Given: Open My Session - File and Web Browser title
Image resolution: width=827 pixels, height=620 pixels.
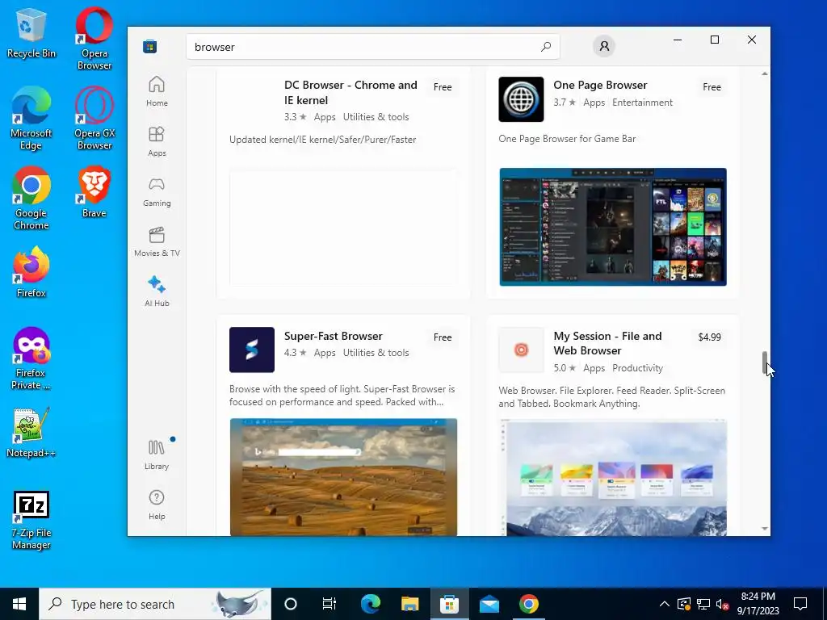Looking at the screenshot, I should tap(607, 343).
